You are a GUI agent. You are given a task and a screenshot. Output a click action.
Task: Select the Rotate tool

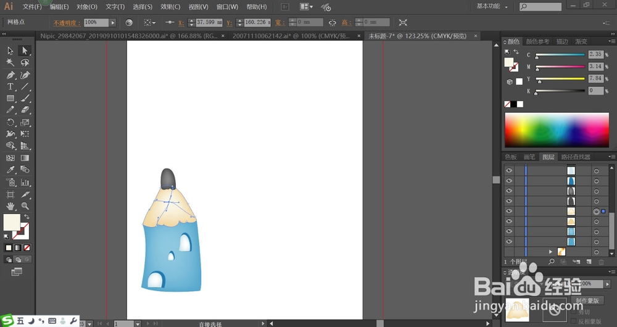point(10,122)
